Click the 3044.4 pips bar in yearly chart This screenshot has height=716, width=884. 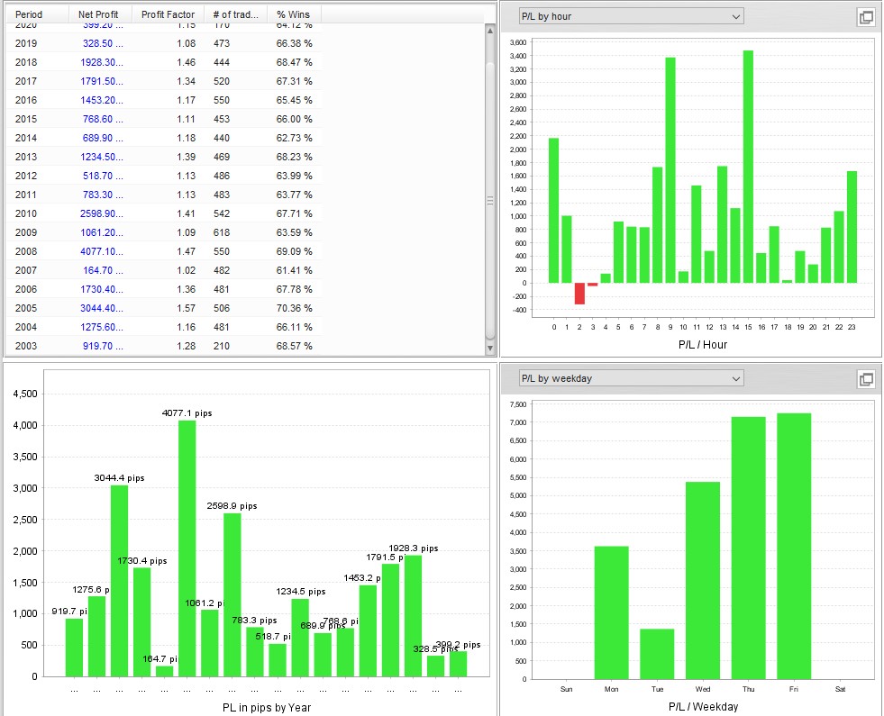120,581
